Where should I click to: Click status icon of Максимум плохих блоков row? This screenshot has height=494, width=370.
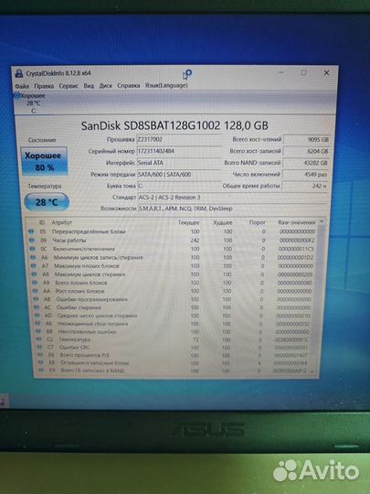pyautogui.click(x=34, y=266)
